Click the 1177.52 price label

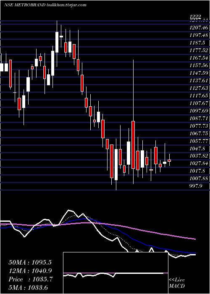pos(199,50)
